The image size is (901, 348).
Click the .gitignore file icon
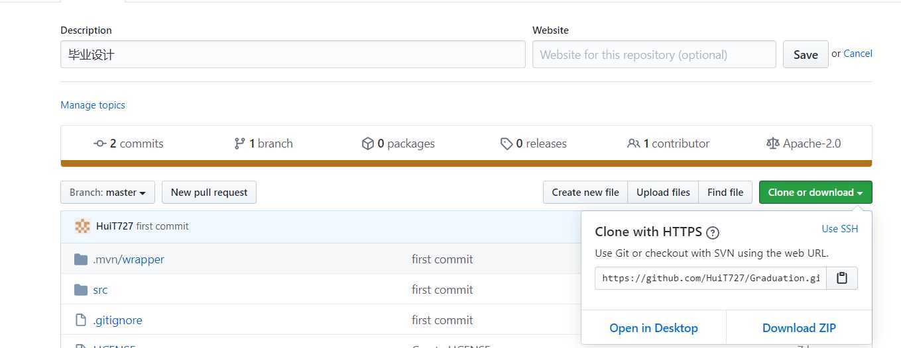click(x=81, y=320)
